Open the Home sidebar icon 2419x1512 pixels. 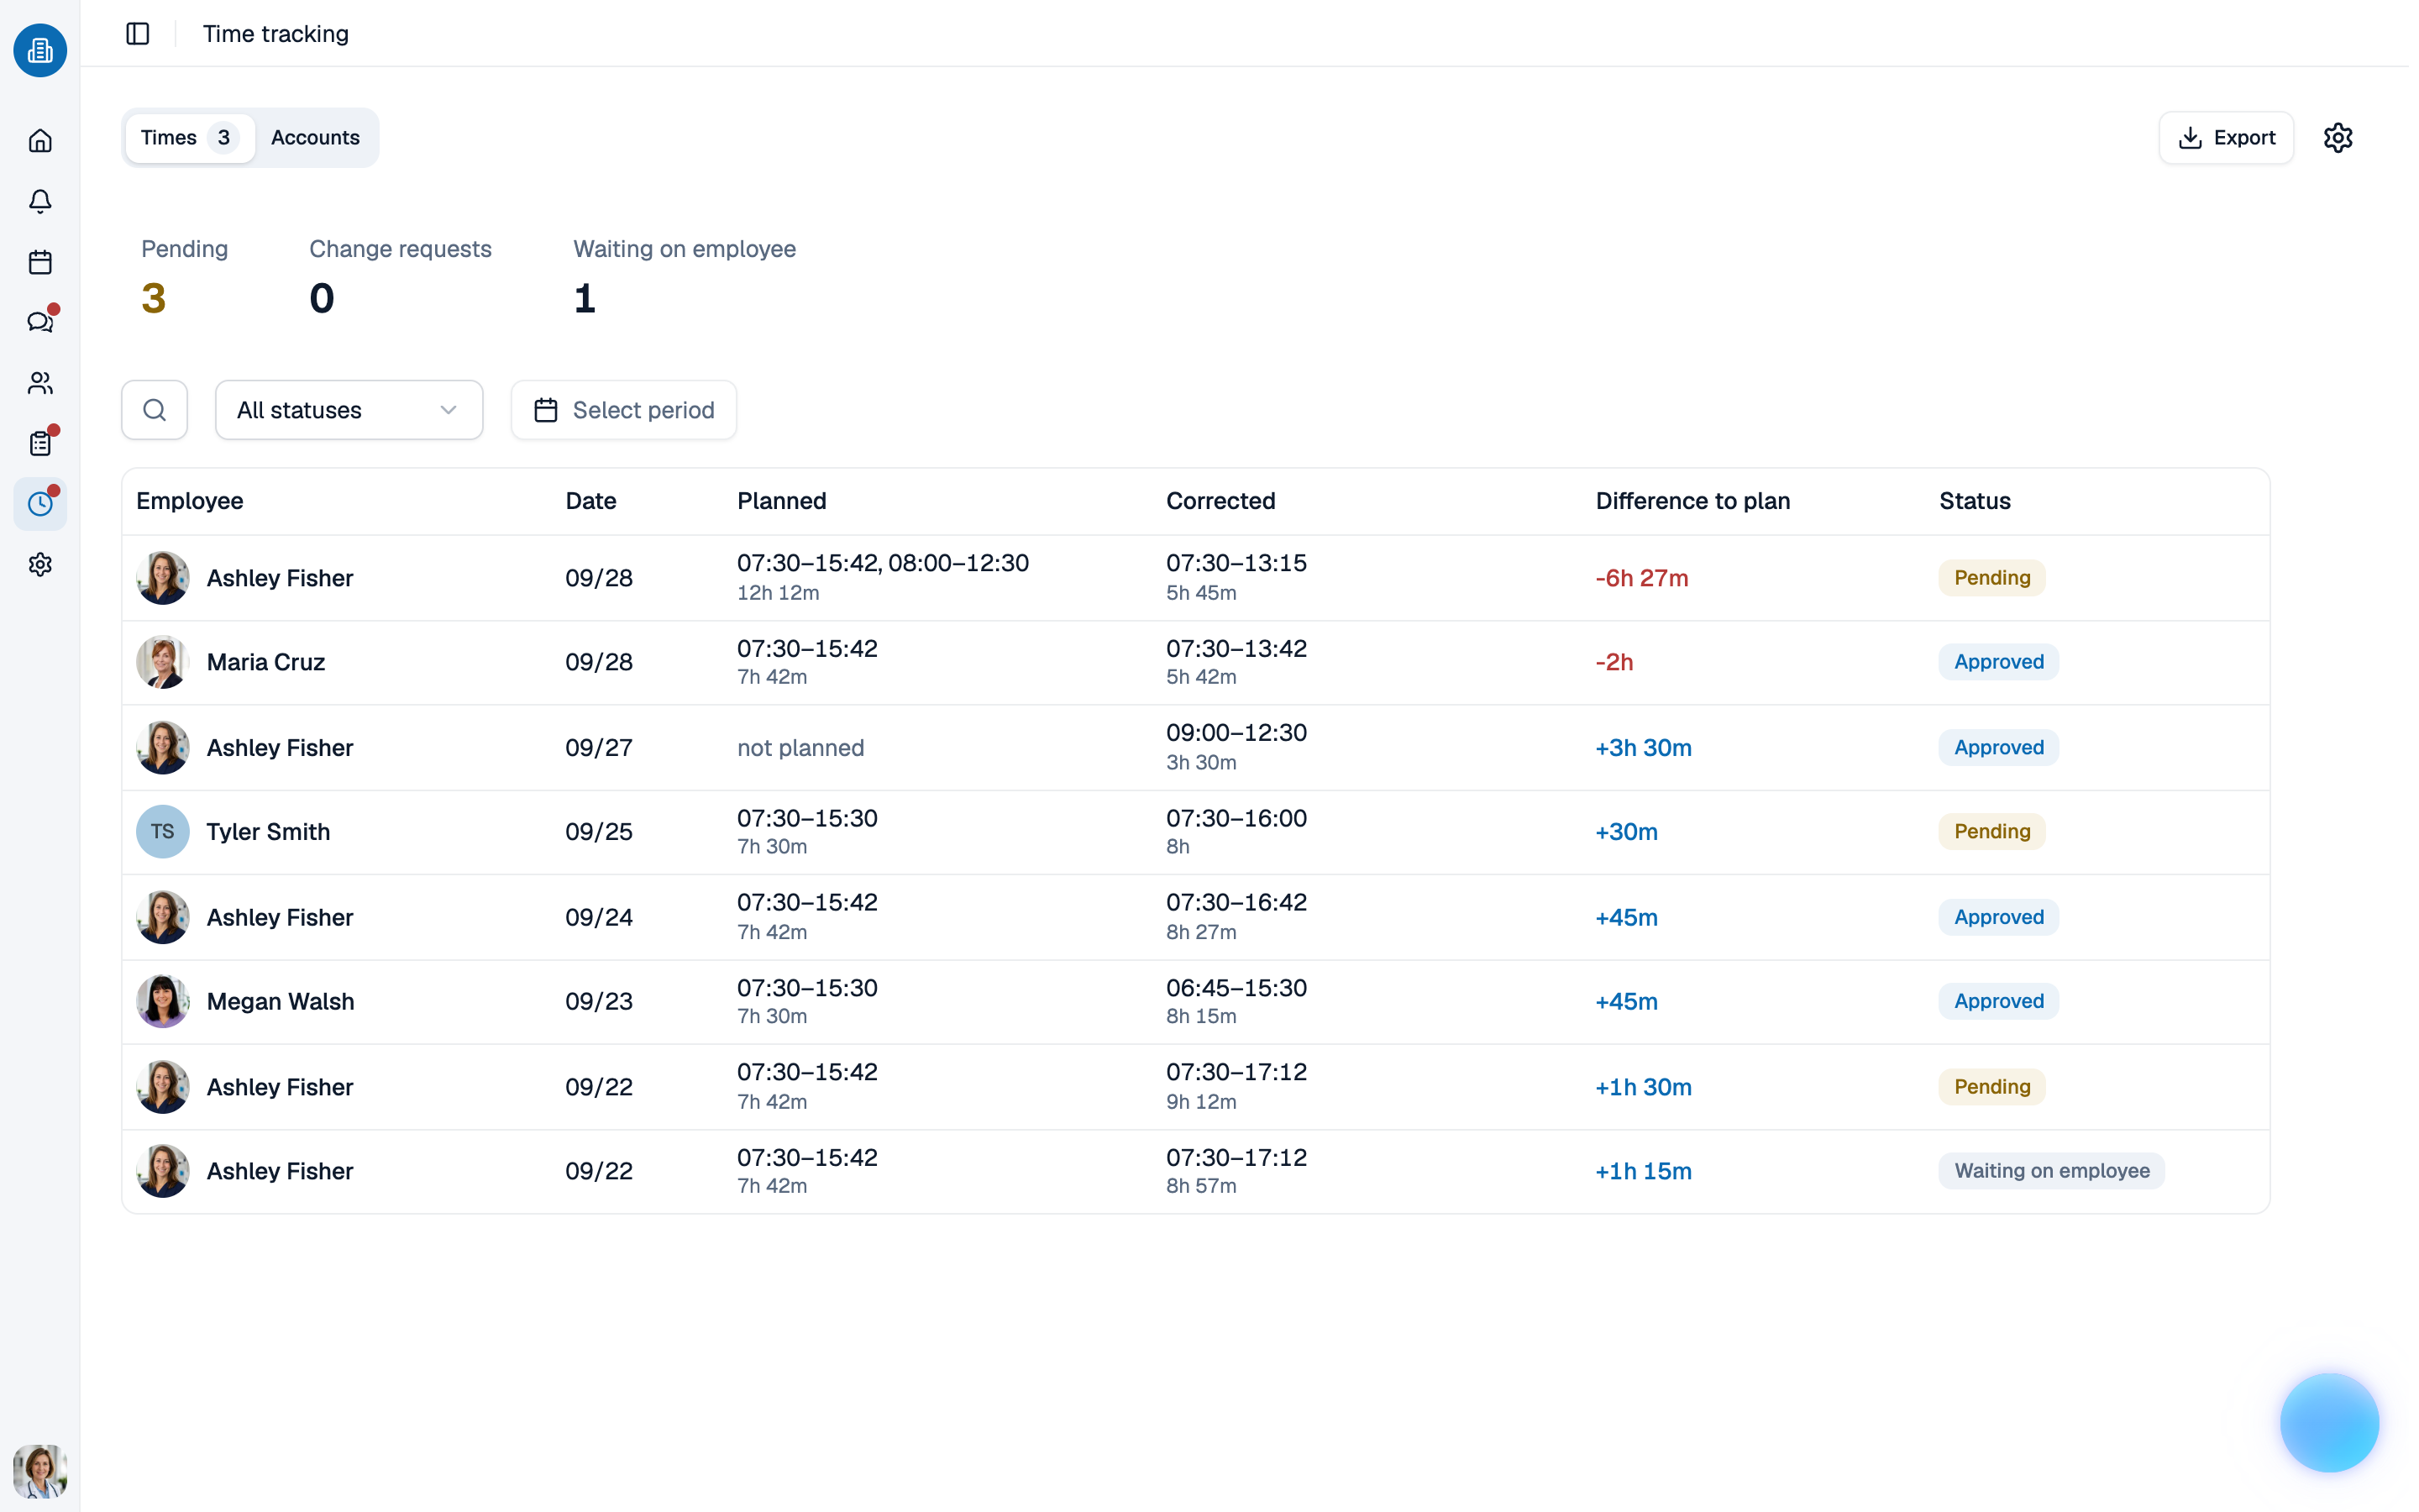[40, 141]
